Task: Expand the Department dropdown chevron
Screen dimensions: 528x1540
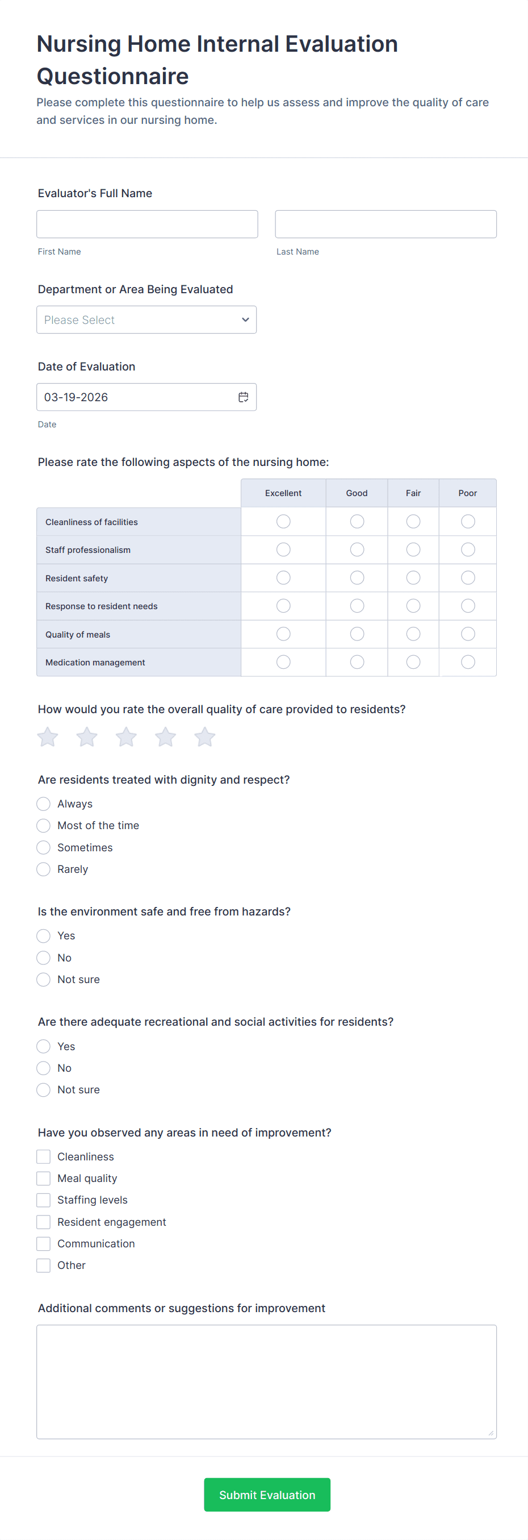Action: (245, 320)
